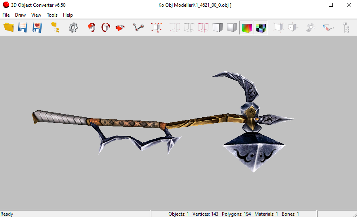Image resolution: width=357 pixels, height=218 pixels.
Task: Click the 'Bones: 1' status entry
Action: click(x=290, y=214)
